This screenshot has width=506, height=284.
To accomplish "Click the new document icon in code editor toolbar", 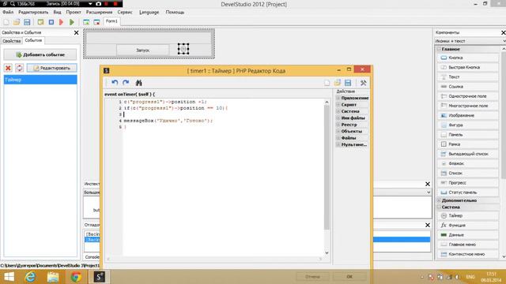I will tap(327, 83).
